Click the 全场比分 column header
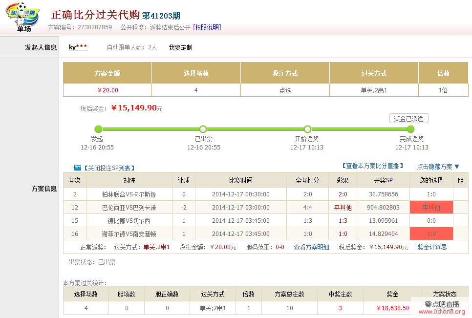This screenshot has width=472, height=318. point(307,180)
